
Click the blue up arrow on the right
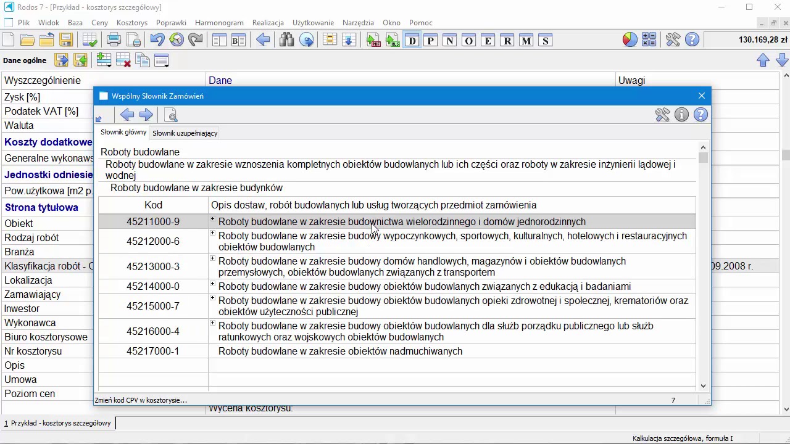click(763, 60)
